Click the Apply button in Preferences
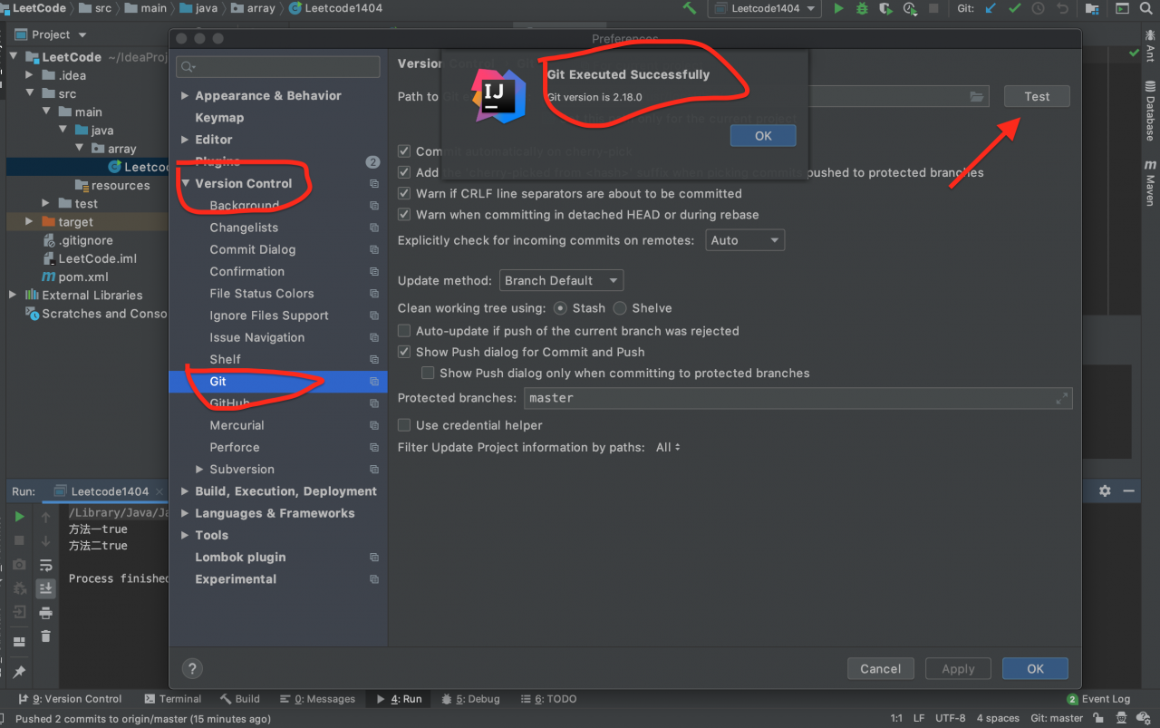Viewport: 1160px width, 728px height. click(958, 669)
